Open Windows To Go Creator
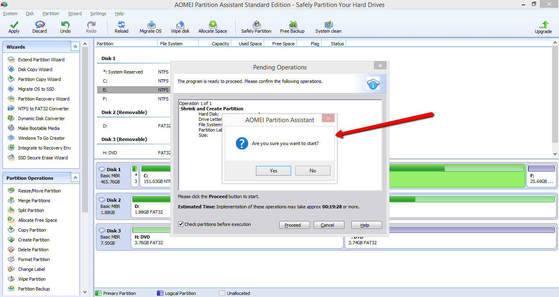The image size is (559, 297). click(x=41, y=138)
